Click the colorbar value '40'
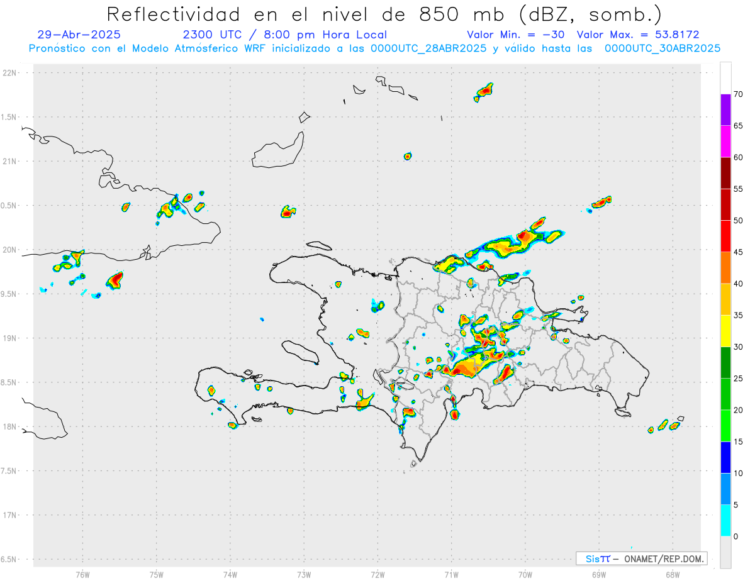Screen dimensions: 755x583 coord(738,284)
